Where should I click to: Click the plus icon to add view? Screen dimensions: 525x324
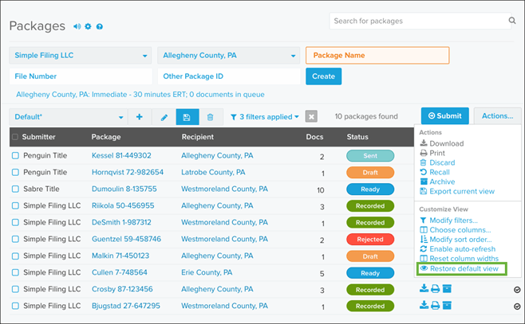pyautogui.click(x=140, y=117)
